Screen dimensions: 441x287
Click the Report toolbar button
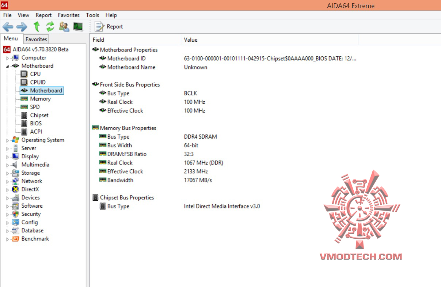109,27
